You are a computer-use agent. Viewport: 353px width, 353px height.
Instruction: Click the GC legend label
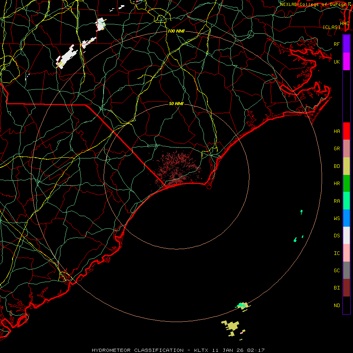(337, 271)
